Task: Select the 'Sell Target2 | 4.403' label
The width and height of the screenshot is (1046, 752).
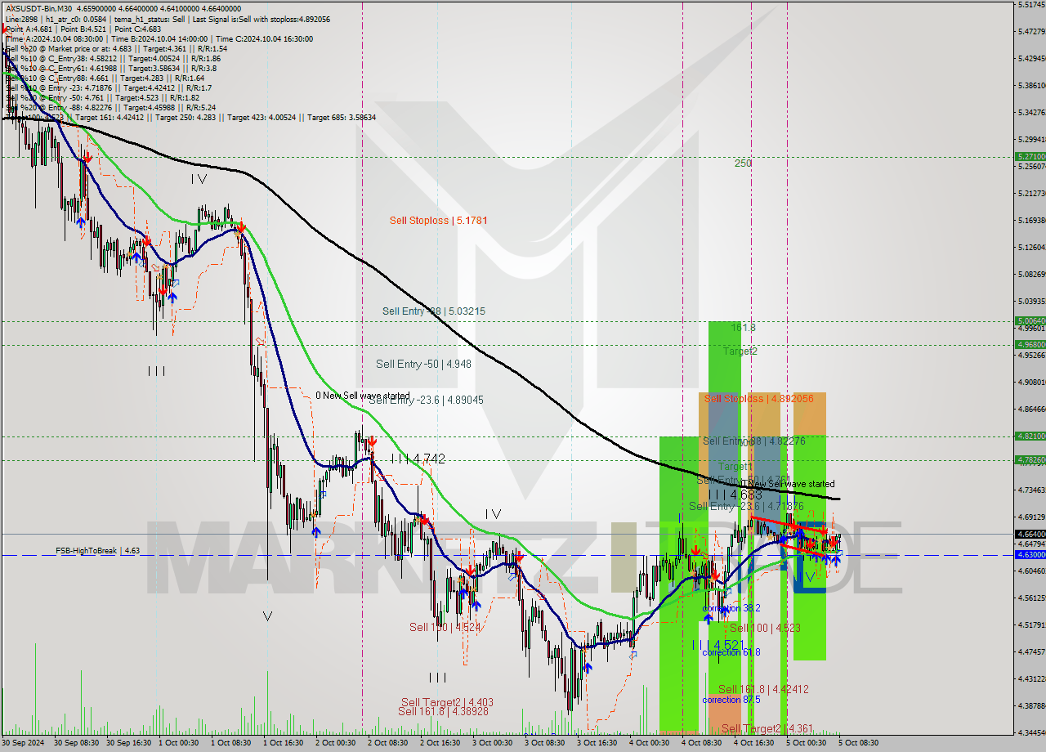Action: click(447, 702)
